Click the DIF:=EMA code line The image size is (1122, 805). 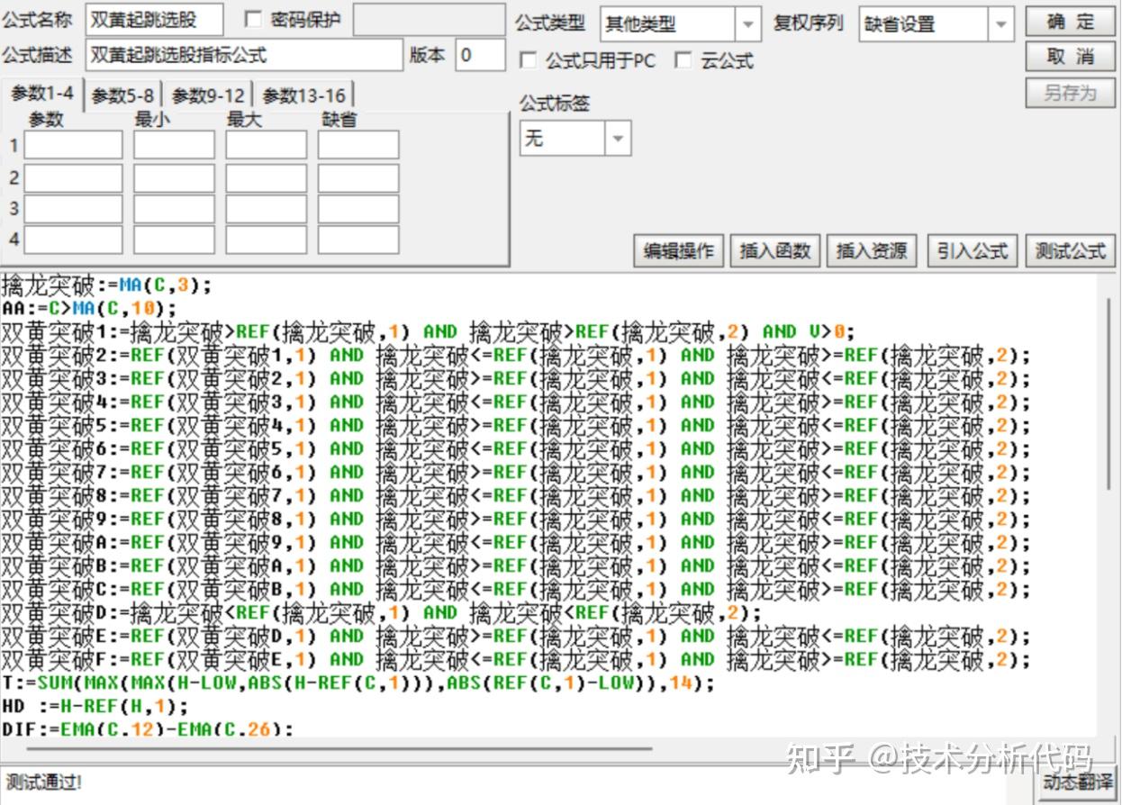coord(148,728)
